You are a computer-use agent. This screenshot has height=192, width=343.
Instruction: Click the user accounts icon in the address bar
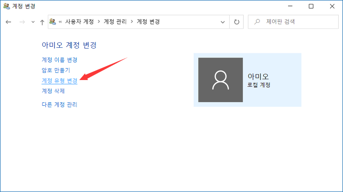click(x=53, y=22)
